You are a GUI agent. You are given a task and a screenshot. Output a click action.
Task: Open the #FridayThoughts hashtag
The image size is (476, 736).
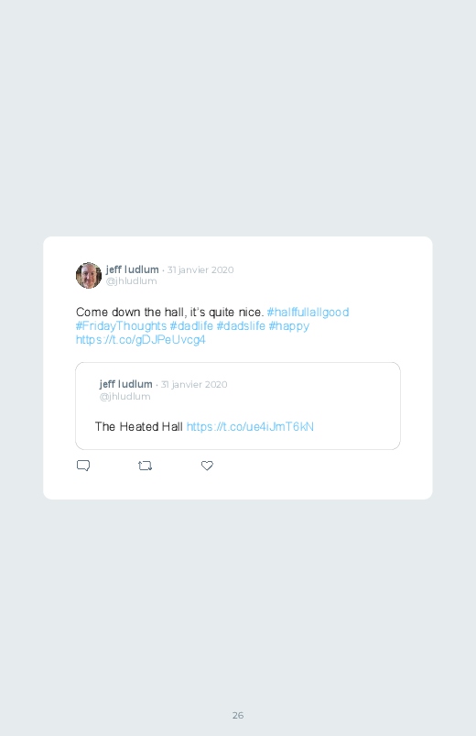(121, 325)
